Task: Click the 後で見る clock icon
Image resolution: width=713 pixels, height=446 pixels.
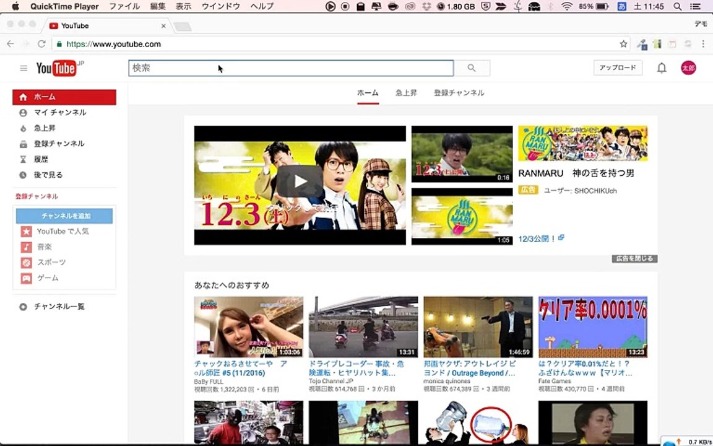Action: 23,175
